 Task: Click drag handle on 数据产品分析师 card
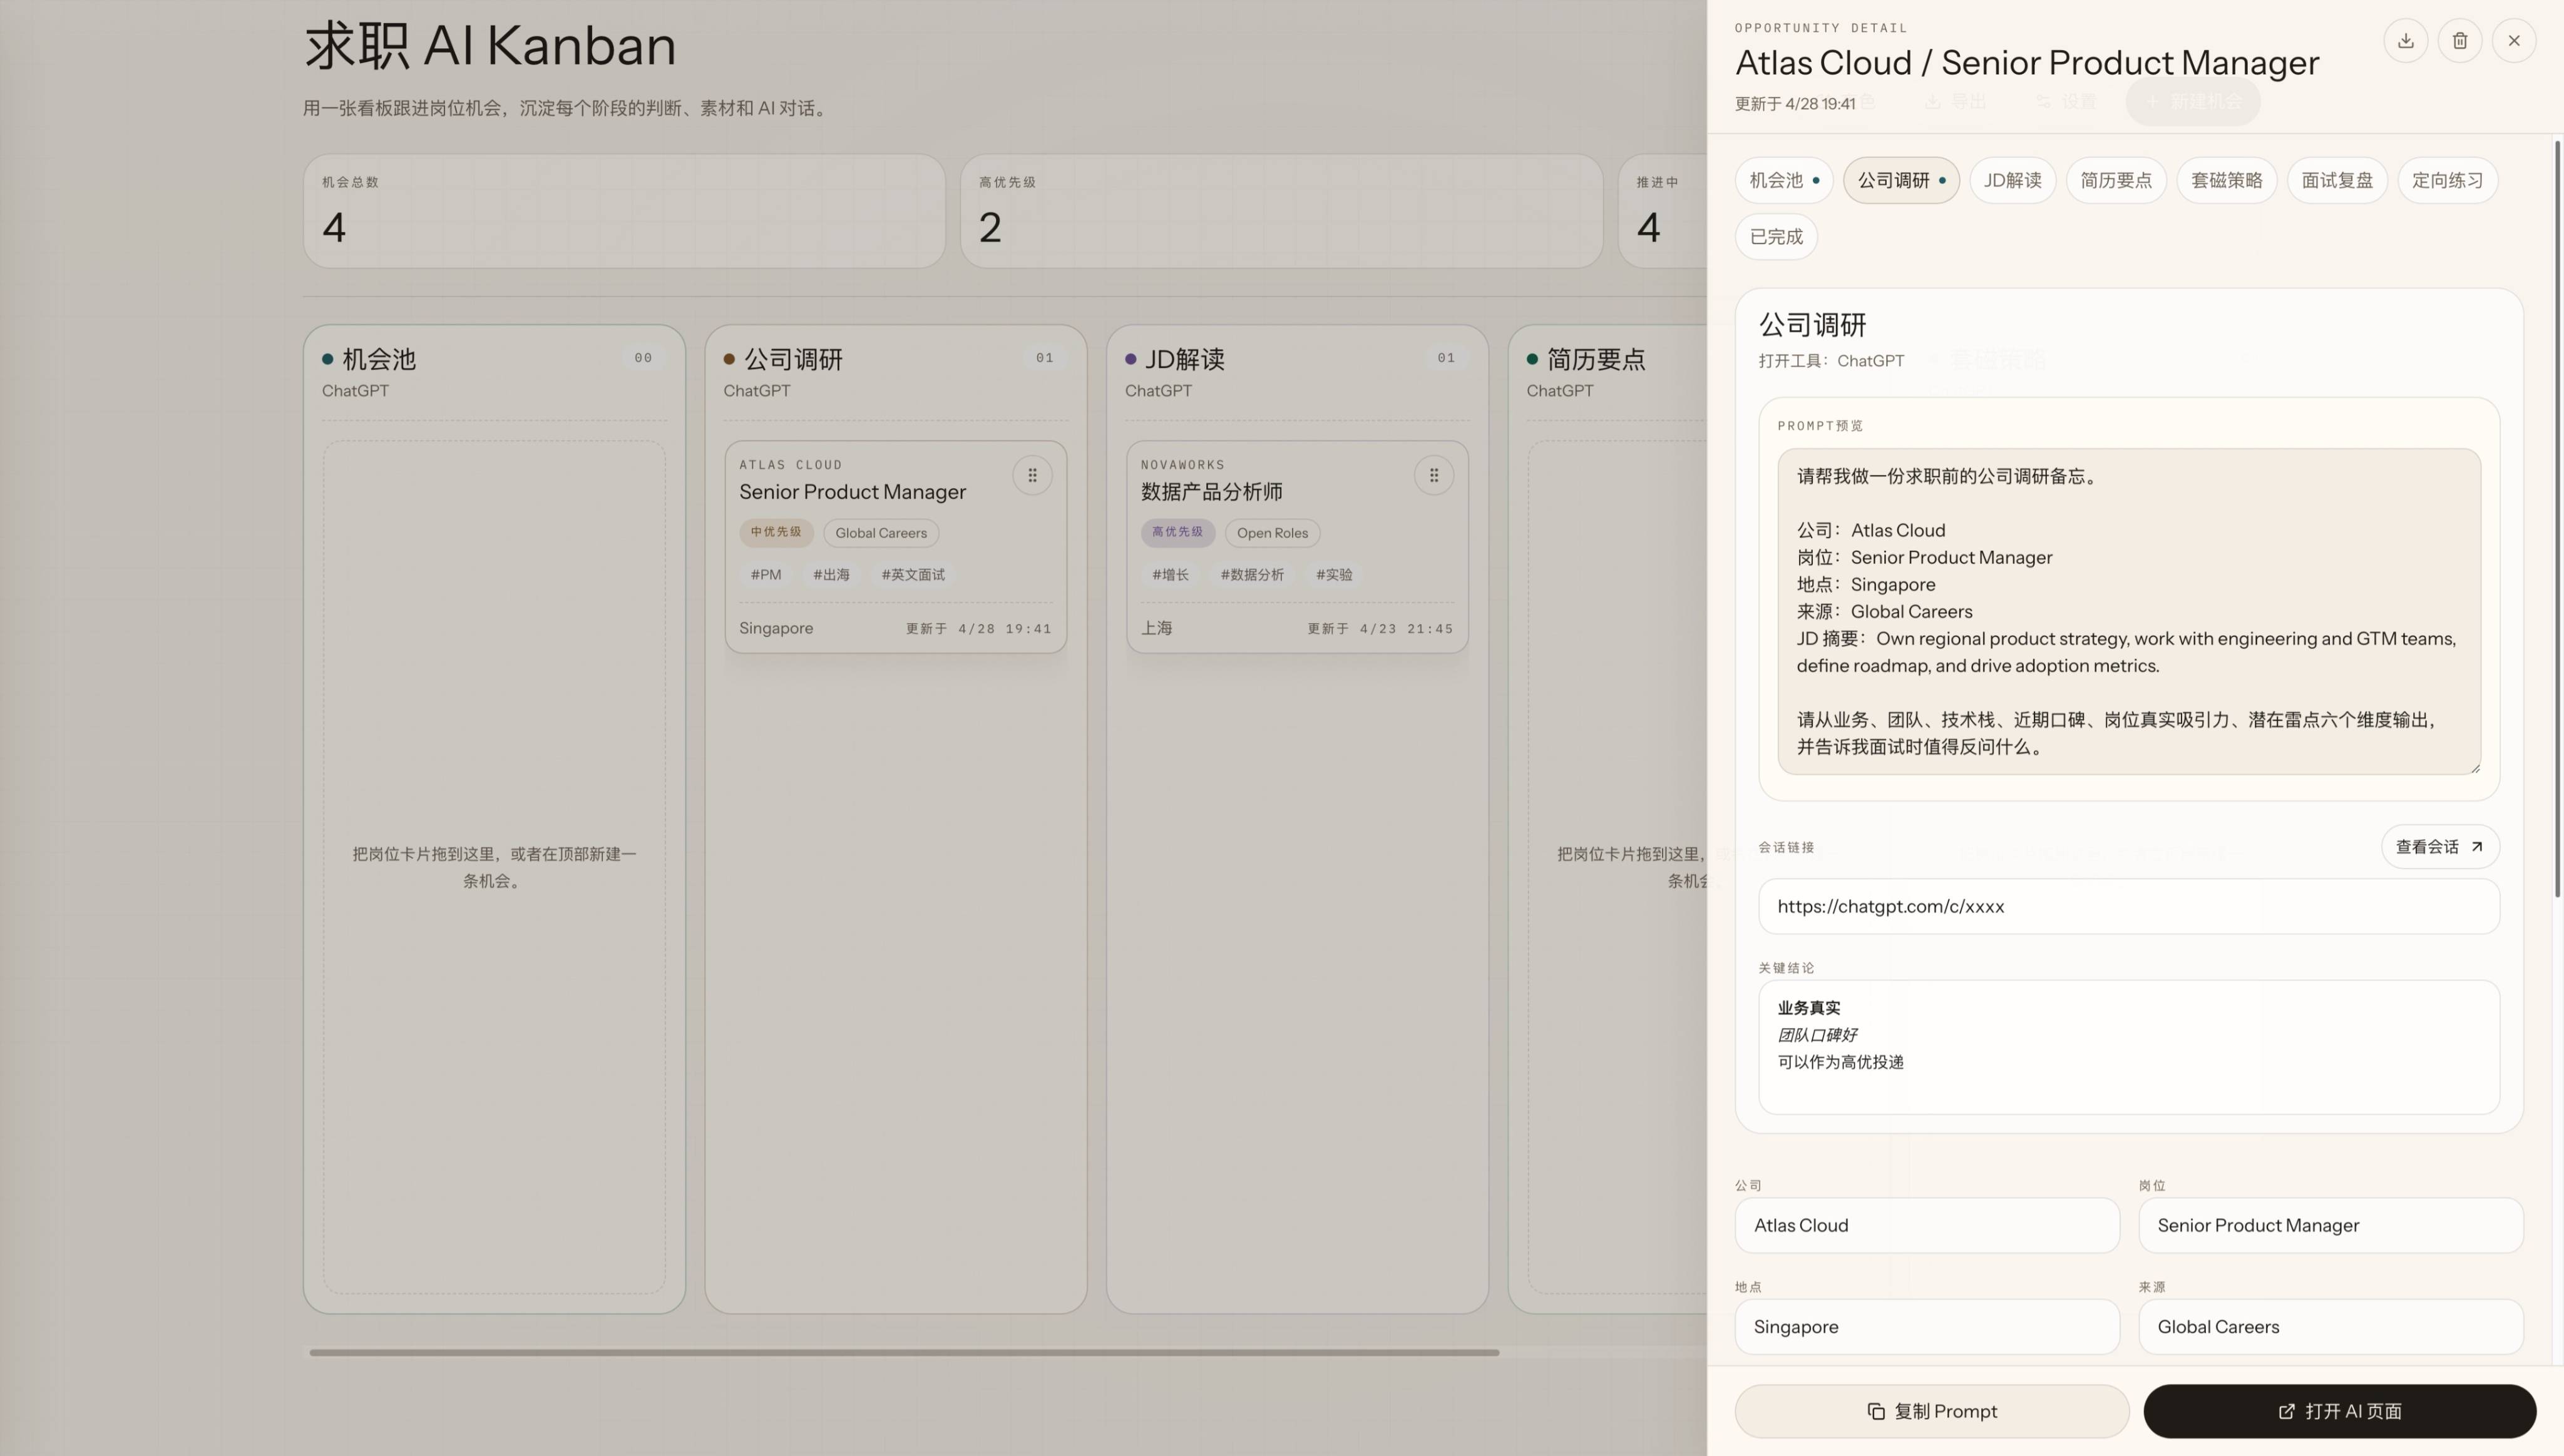[x=1435, y=474]
